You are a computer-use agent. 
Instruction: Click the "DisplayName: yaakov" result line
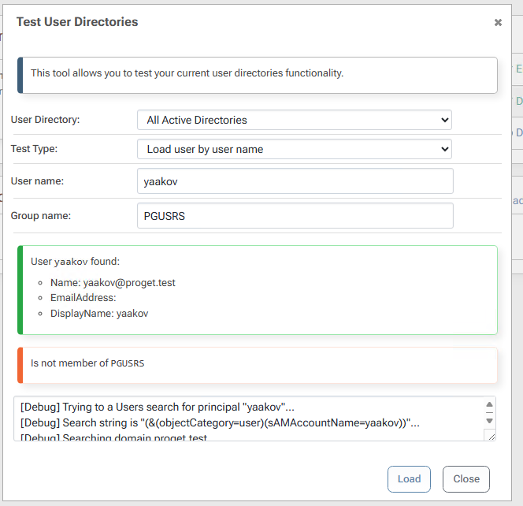pyautogui.click(x=99, y=313)
